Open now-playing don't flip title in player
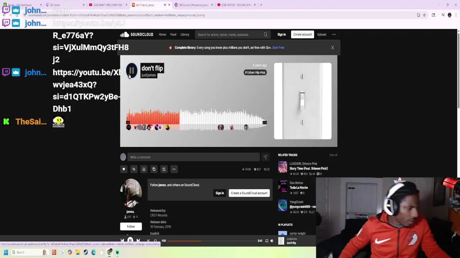The width and height of the screenshot is (460, 258). [x=291, y=243]
